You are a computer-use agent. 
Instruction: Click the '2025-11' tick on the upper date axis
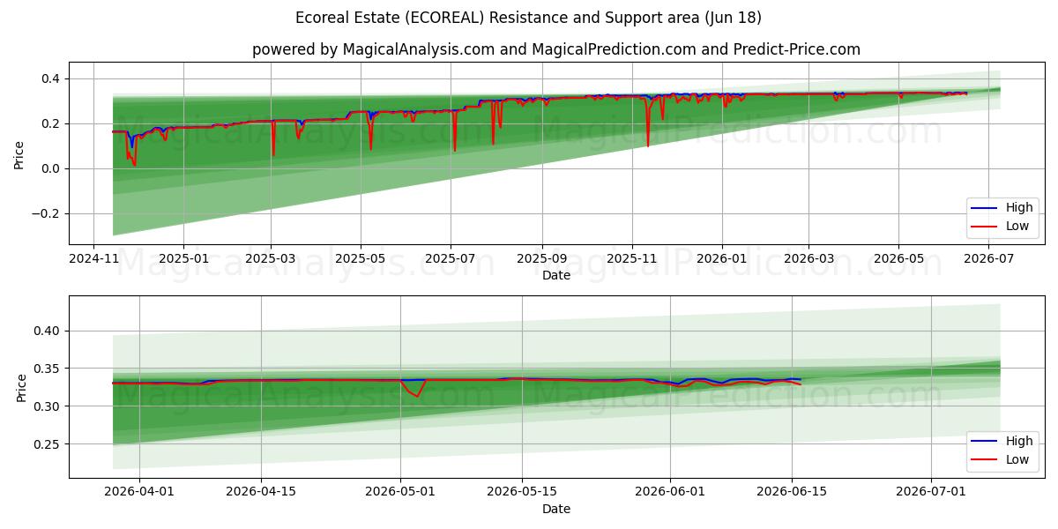point(631,260)
